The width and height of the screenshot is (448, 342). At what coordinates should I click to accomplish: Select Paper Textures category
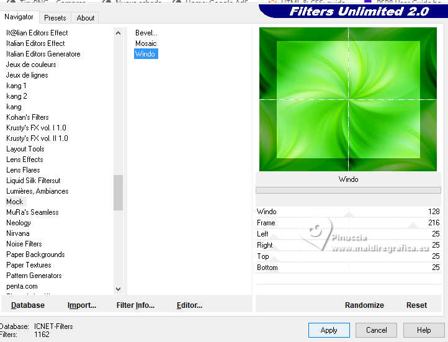point(29,265)
